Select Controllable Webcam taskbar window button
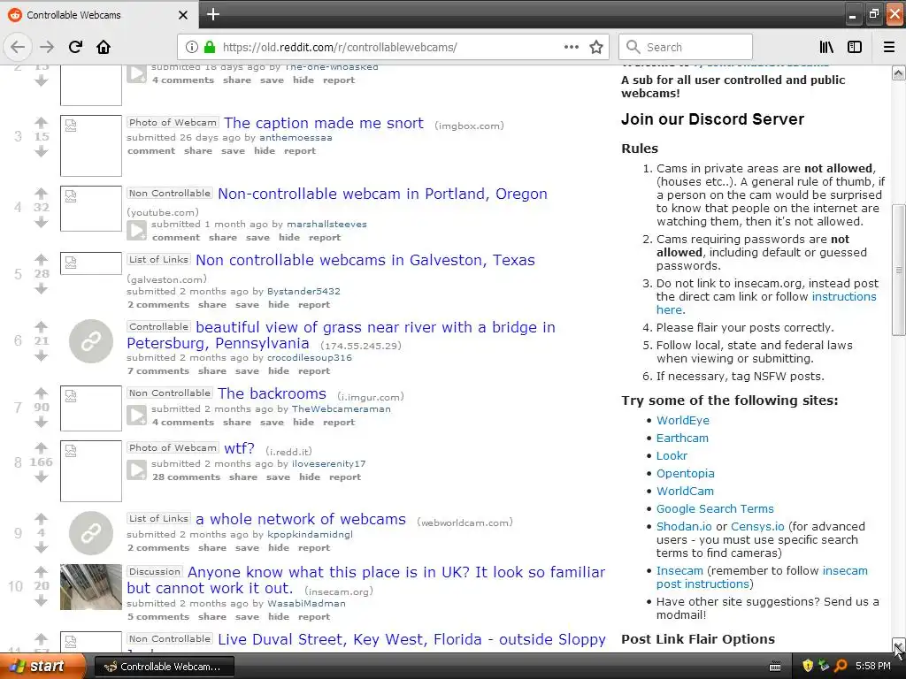 (x=164, y=667)
